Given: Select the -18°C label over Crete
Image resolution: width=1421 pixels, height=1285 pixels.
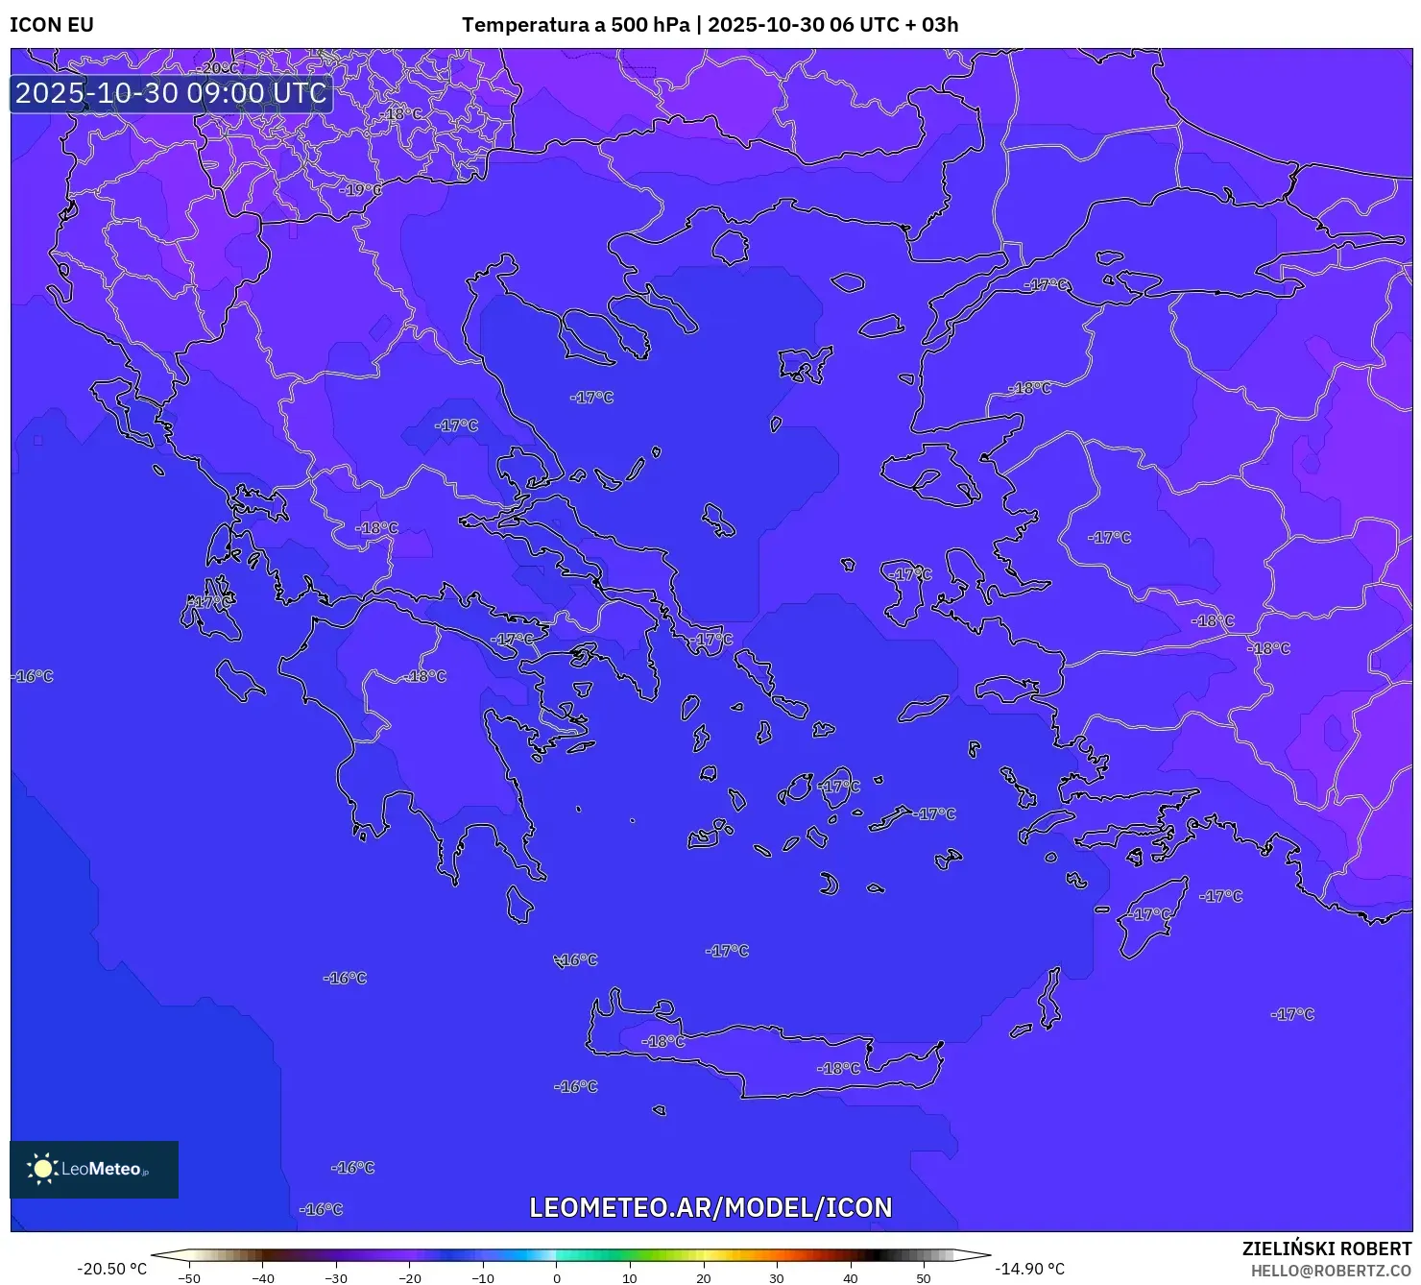Looking at the screenshot, I should coord(662,1039).
